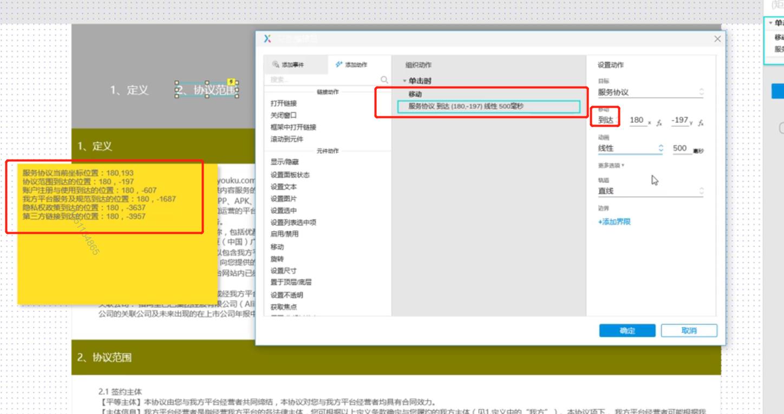The height and width of the screenshot is (414, 784).
Task: Select the 关闭窗口 action
Action: 284,115
